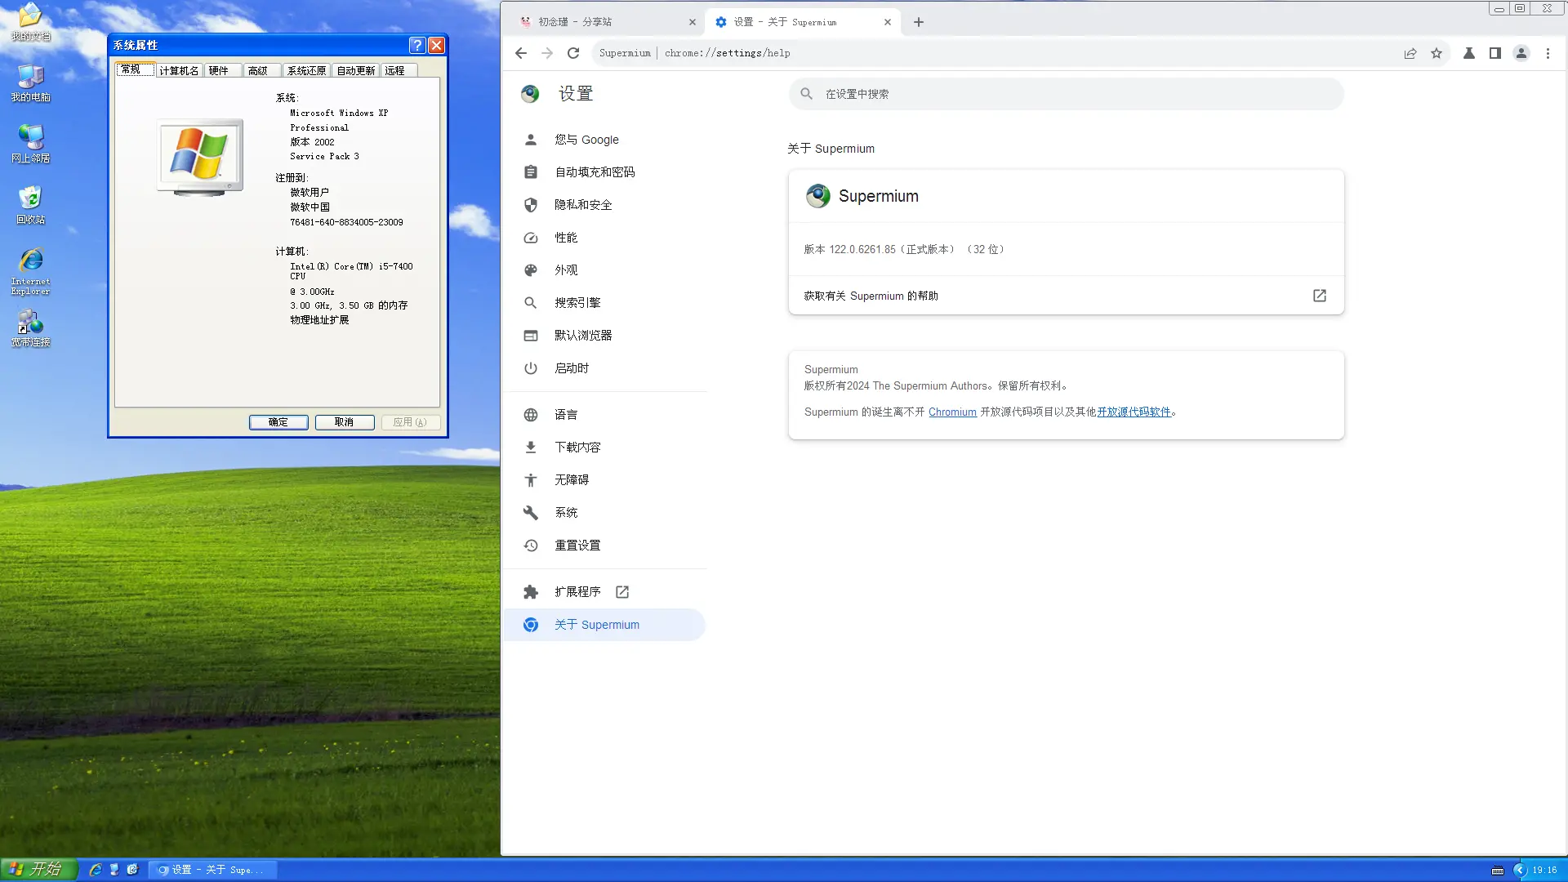
Task: Launch Internet Explorer from desktop
Action: (x=30, y=271)
